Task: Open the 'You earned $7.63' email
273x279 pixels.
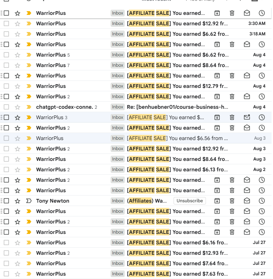Action: click(177, 274)
